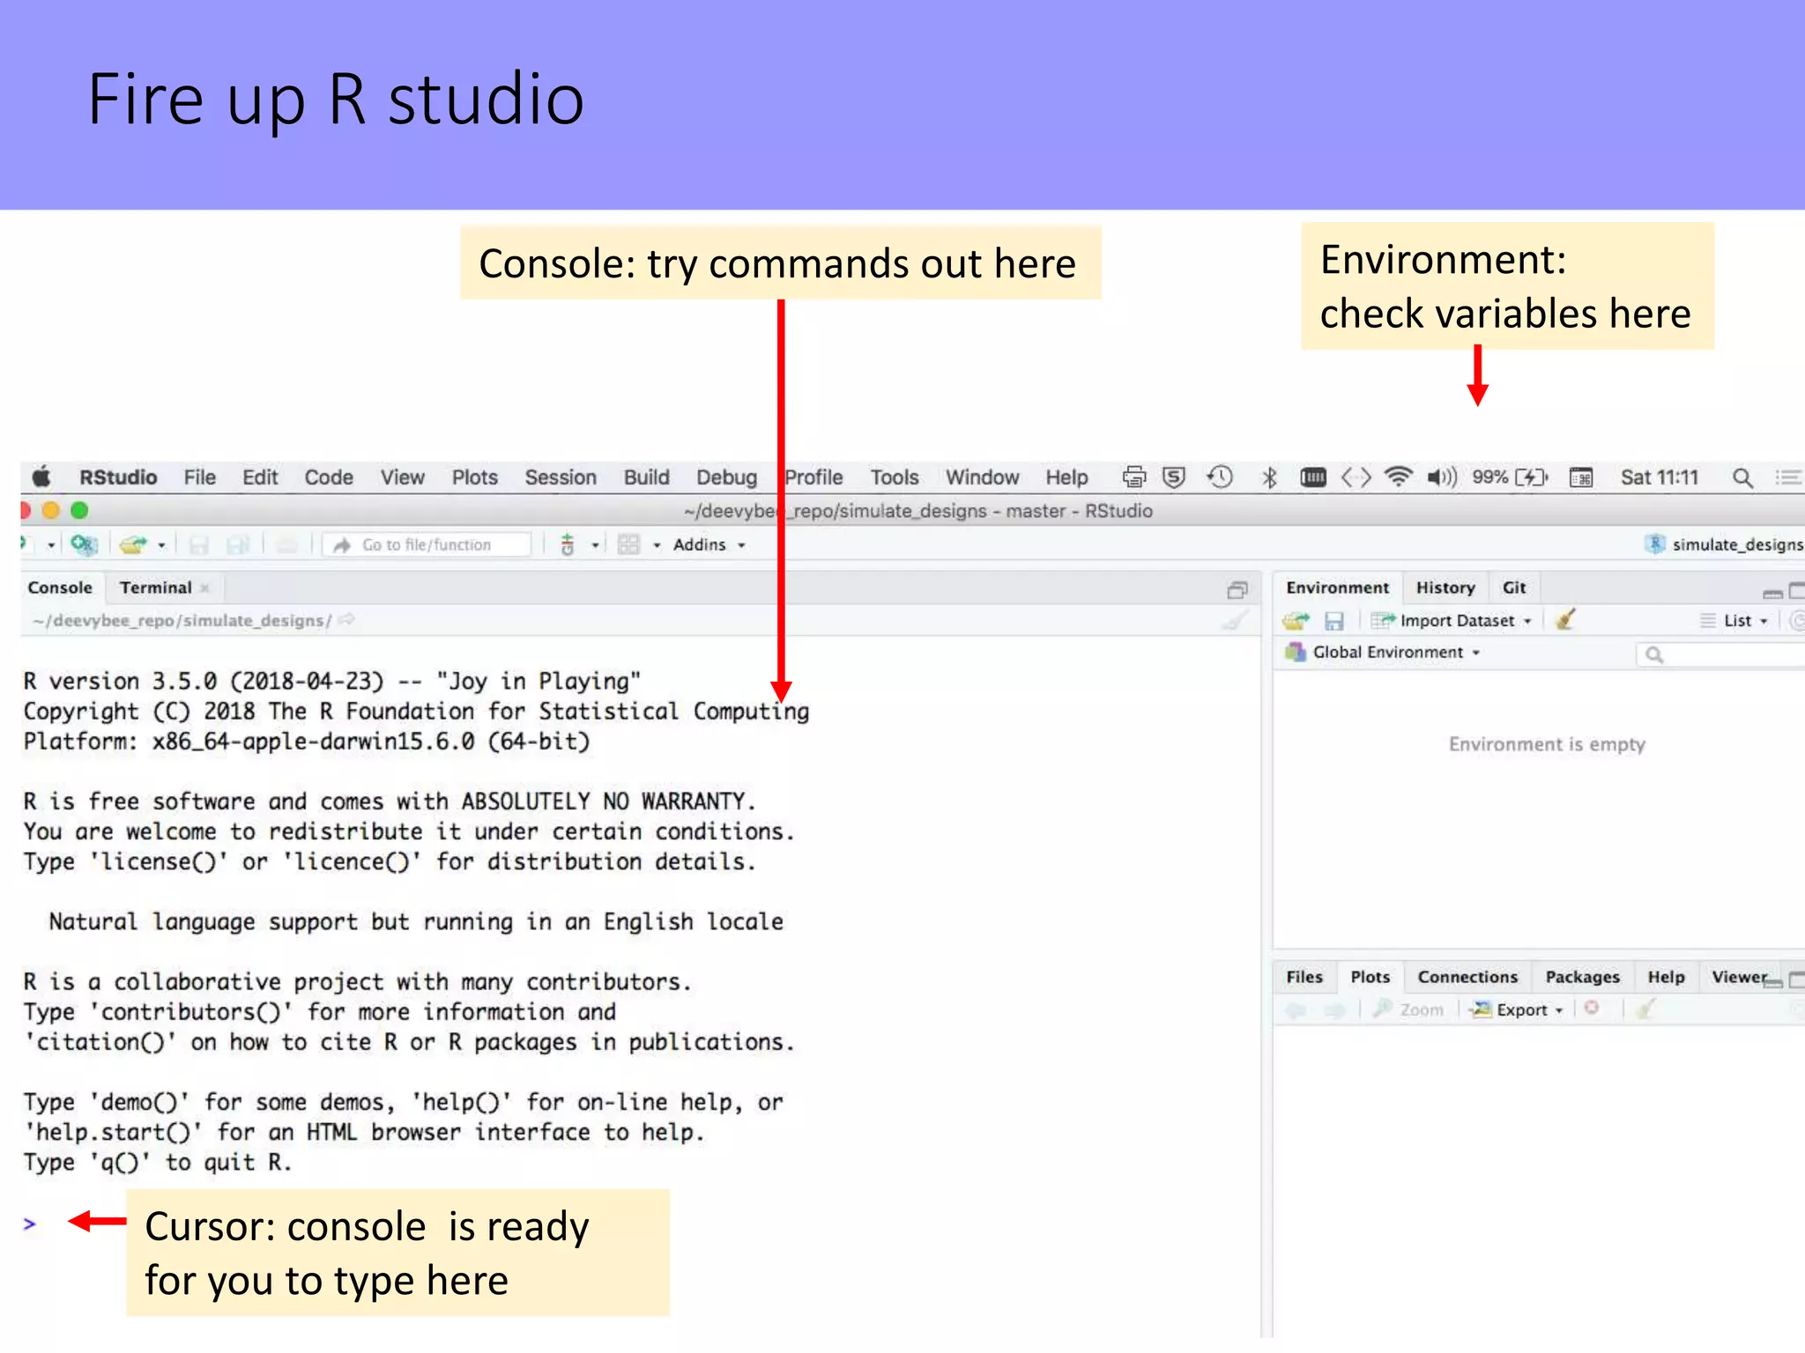1805x1353 pixels.
Task: Expand the Open File recent dropdown arrow
Action: (x=161, y=546)
